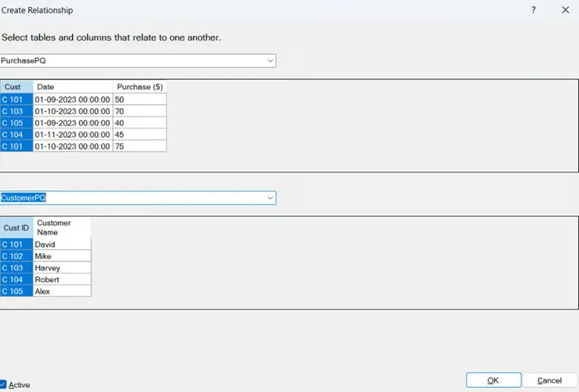Screen dimensions: 579x392
Task: Click the David cell in Customer Name
Action: 62,244
